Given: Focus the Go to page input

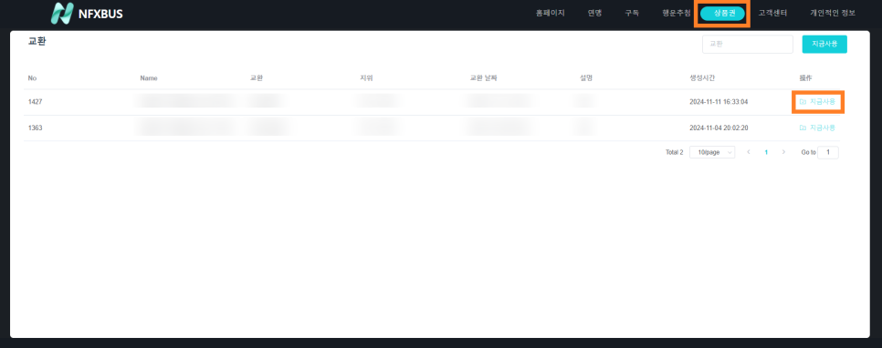Looking at the screenshot, I should (x=827, y=152).
